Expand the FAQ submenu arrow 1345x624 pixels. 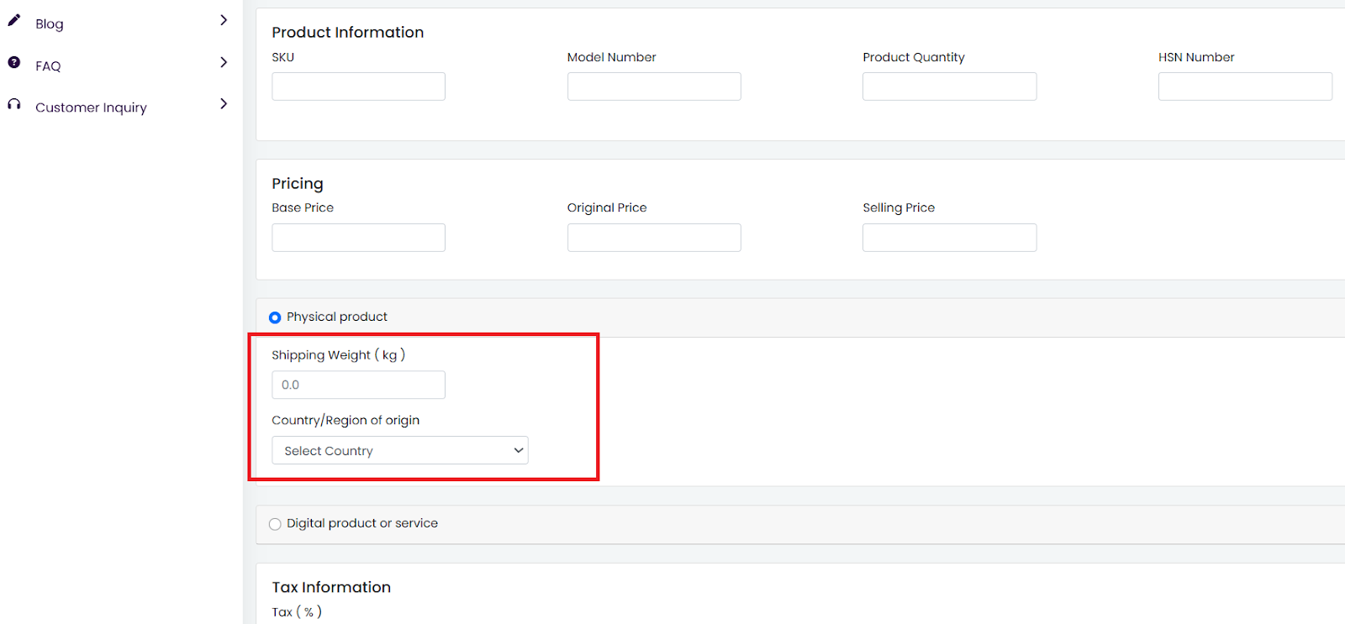point(224,62)
